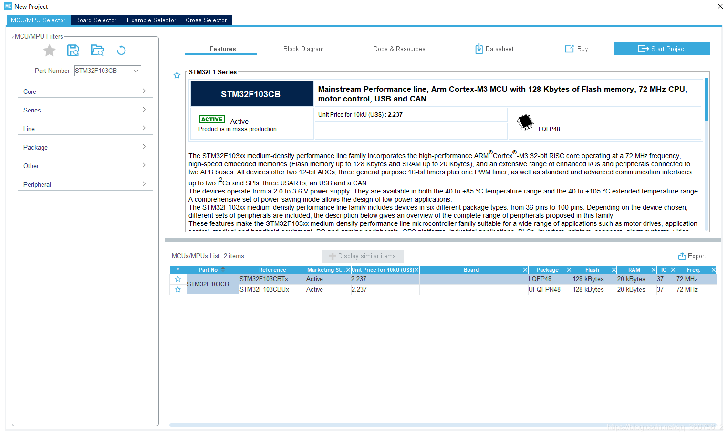
Task: Switch to Board Selector tab
Action: (96, 20)
